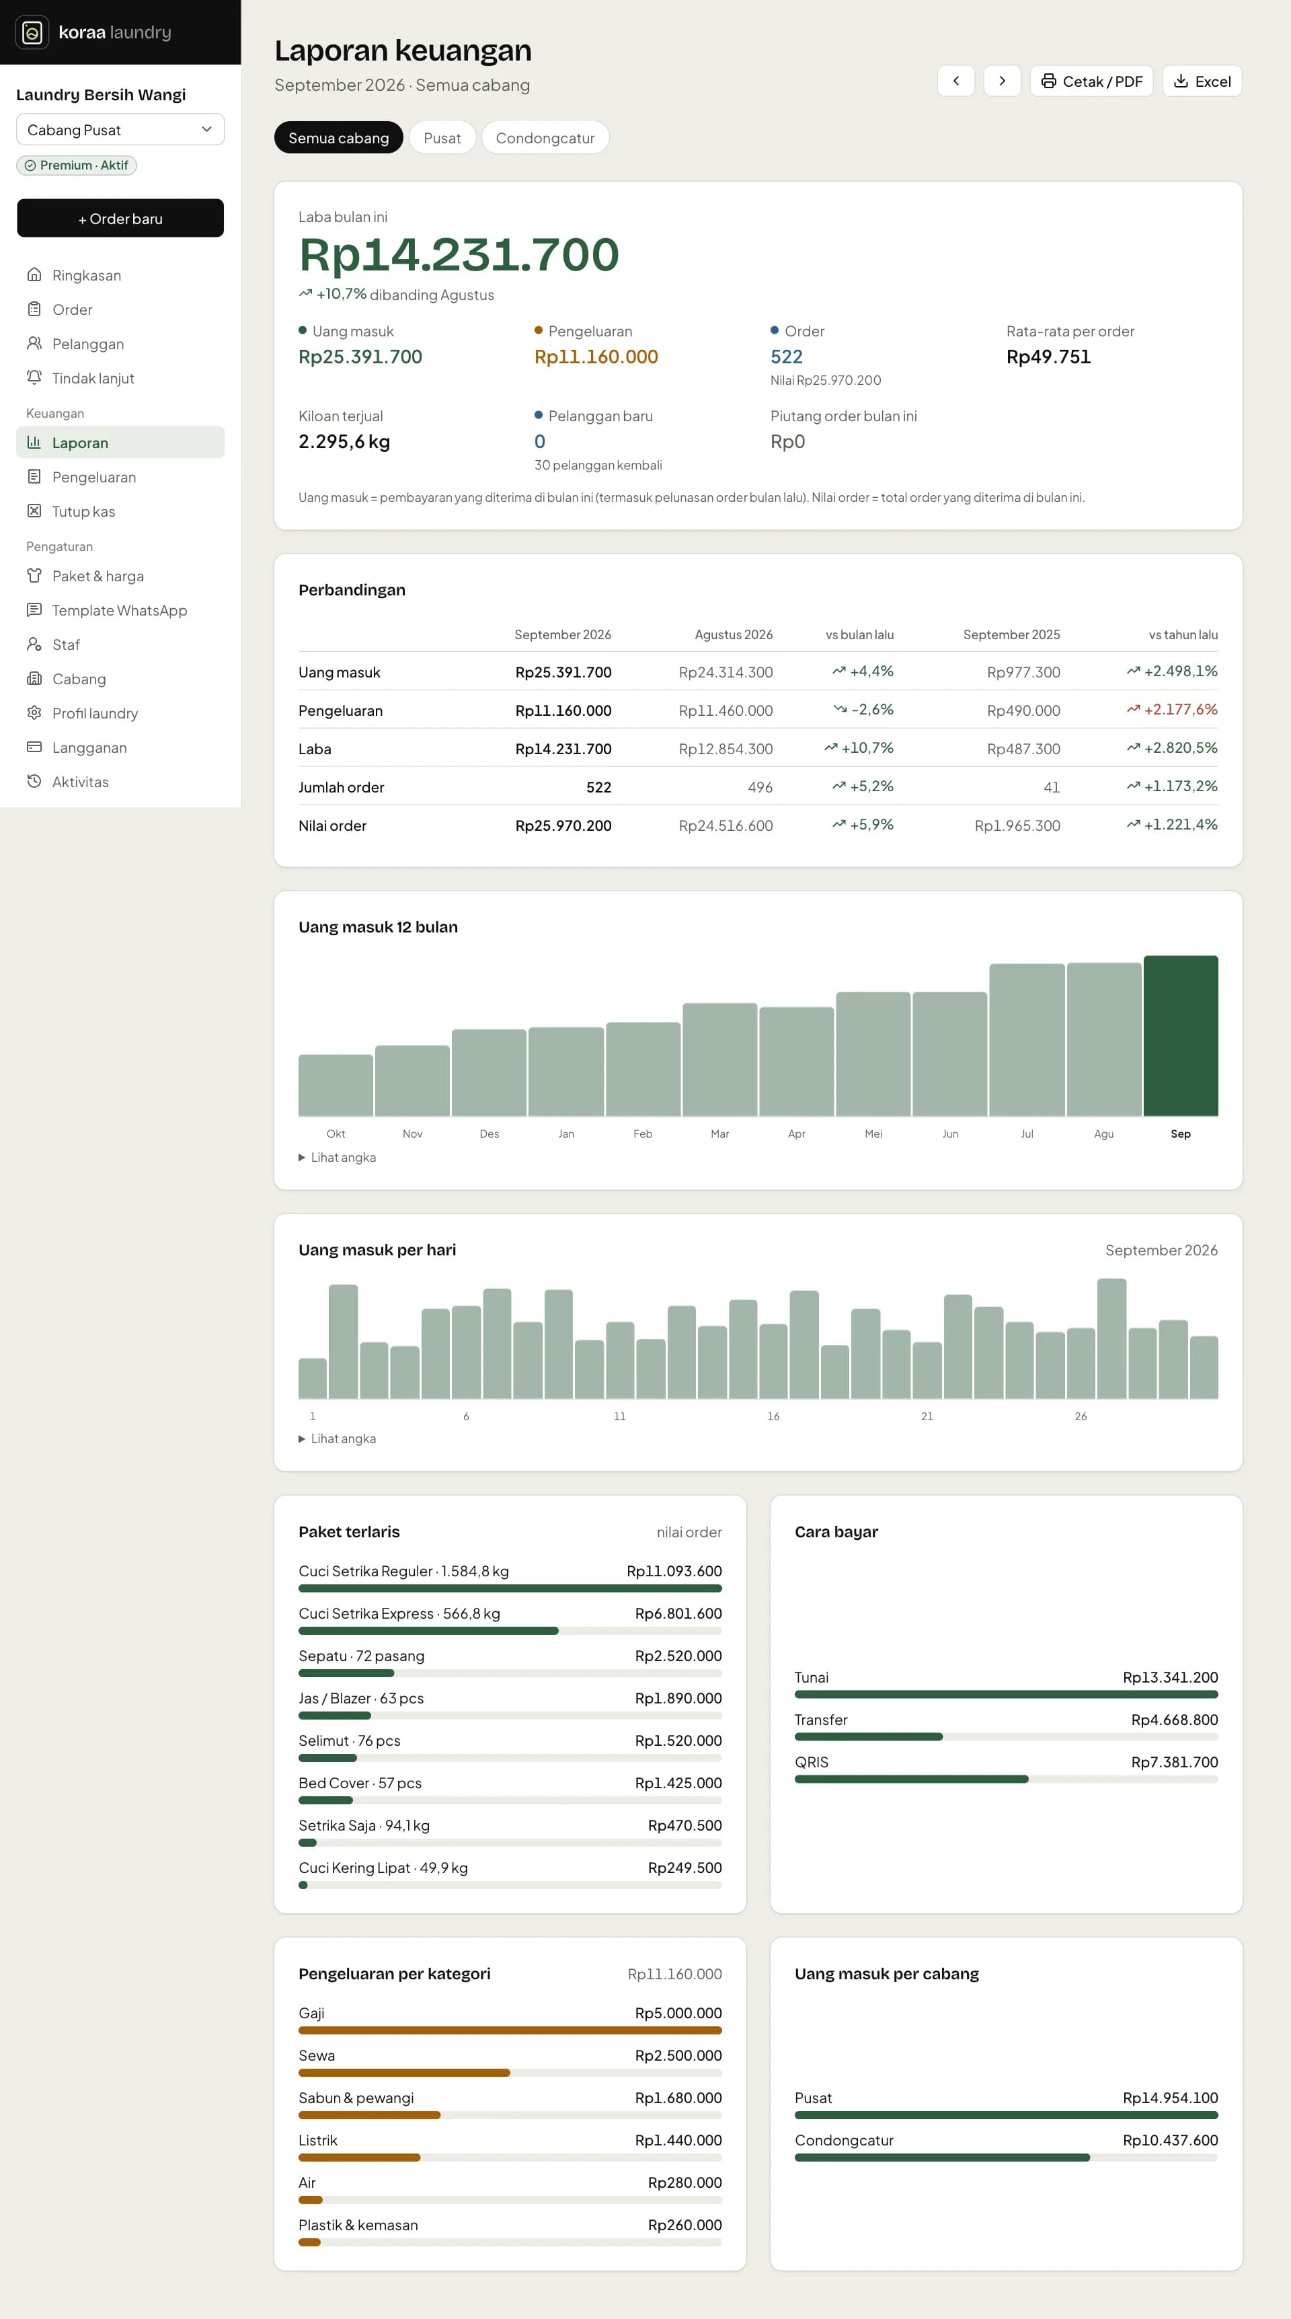Click the +2.177,6% Pengeluaran yearly change
This screenshot has width=1291, height=2319.
1172,709
